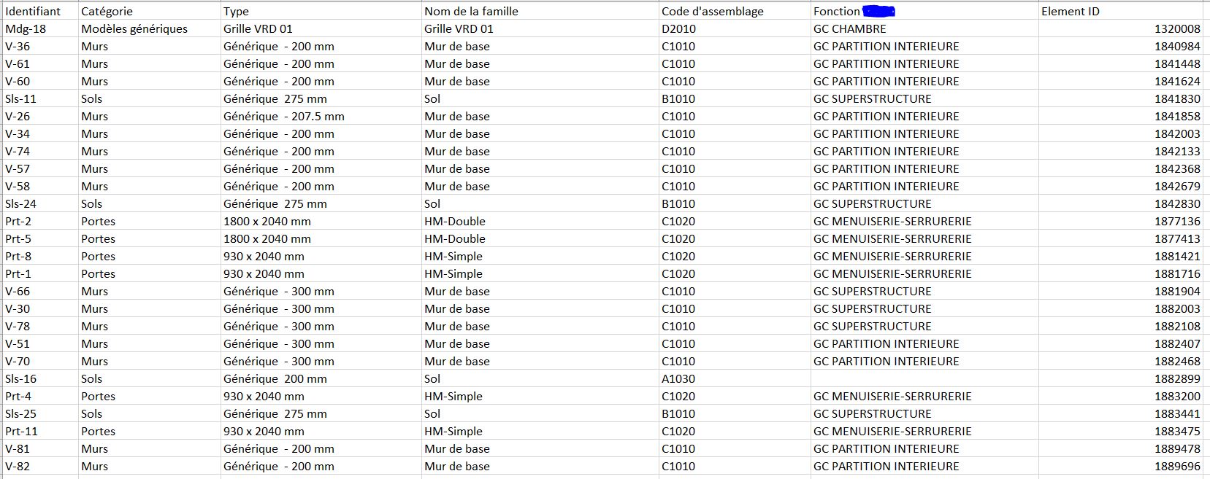Click the Nom de la famille header
This screenshot has width=1210, height=479.
point(471,11)
